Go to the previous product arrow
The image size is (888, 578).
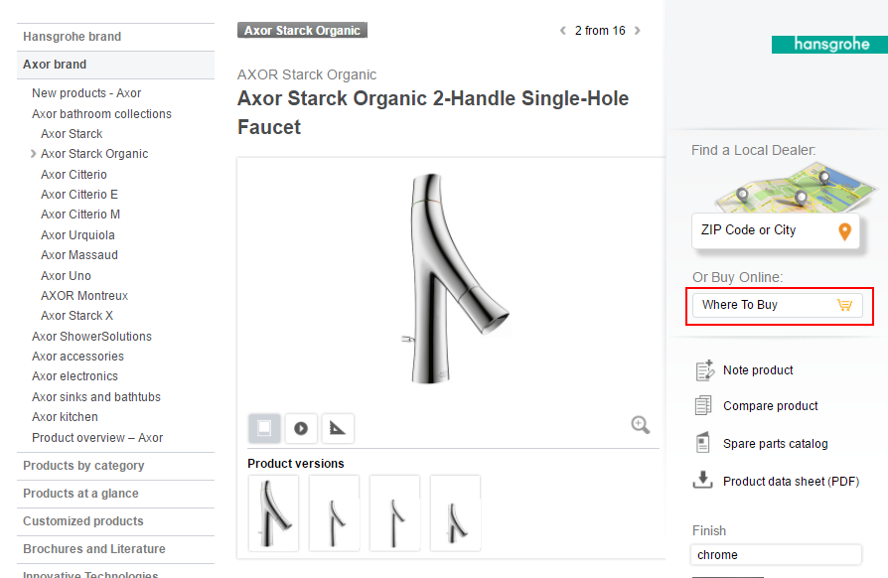(x=563, y=31)
